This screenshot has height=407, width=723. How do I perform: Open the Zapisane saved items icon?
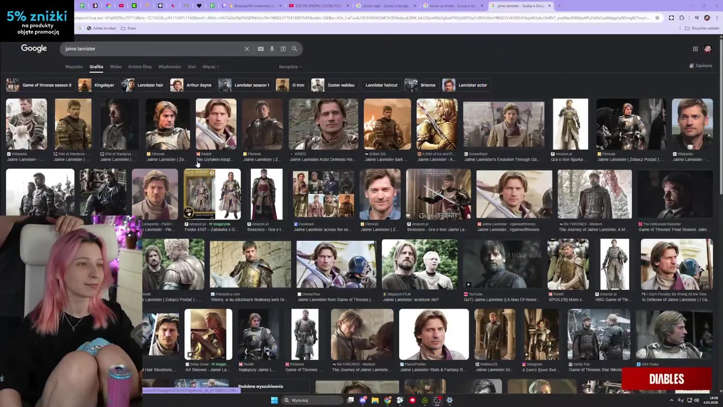(700, 66)
